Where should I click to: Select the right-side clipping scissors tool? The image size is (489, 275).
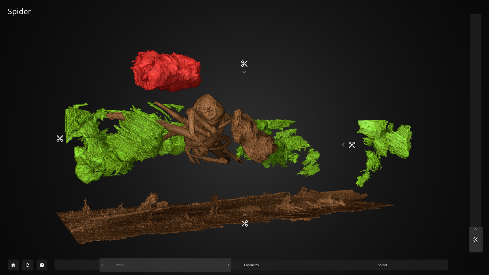coord(352,145)
